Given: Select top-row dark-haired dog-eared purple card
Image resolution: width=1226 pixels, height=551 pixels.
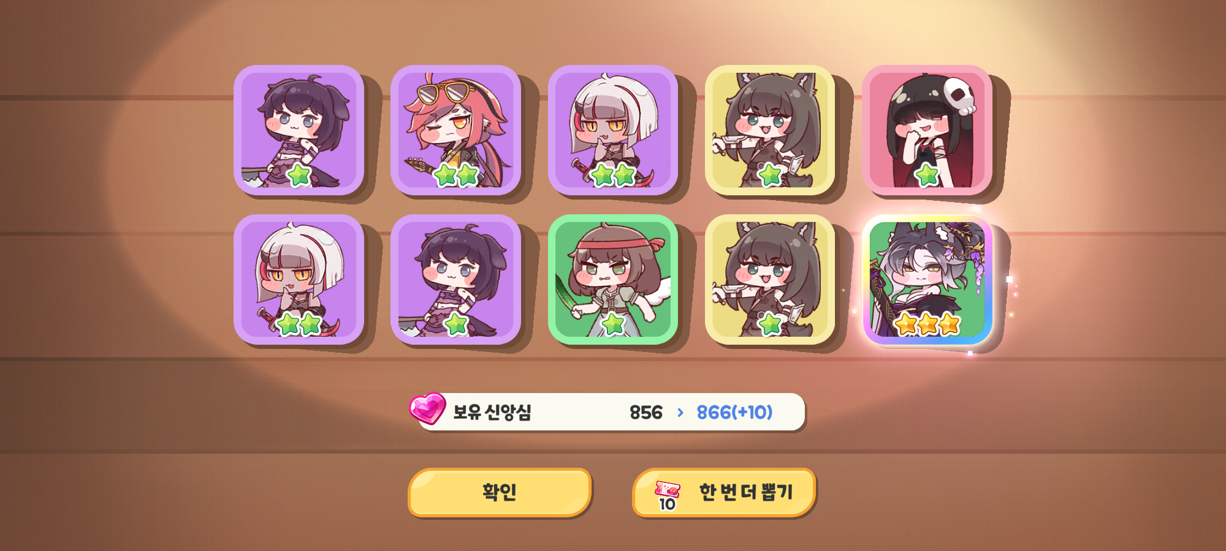Looking at the screenshot, I should (x=299, y=130).
